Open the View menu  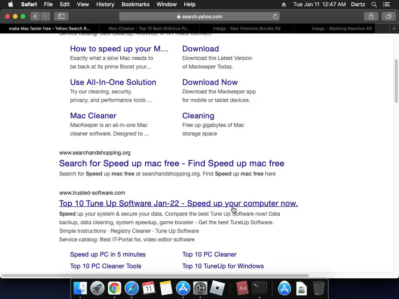click(x=83, y=4)
